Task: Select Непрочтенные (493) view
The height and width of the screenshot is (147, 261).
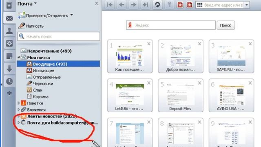Action: tap(46, 51)
